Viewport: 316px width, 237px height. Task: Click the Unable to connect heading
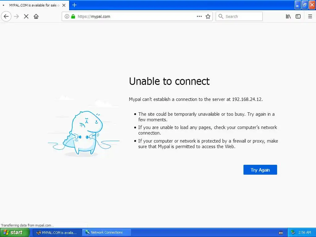(169, 81)
